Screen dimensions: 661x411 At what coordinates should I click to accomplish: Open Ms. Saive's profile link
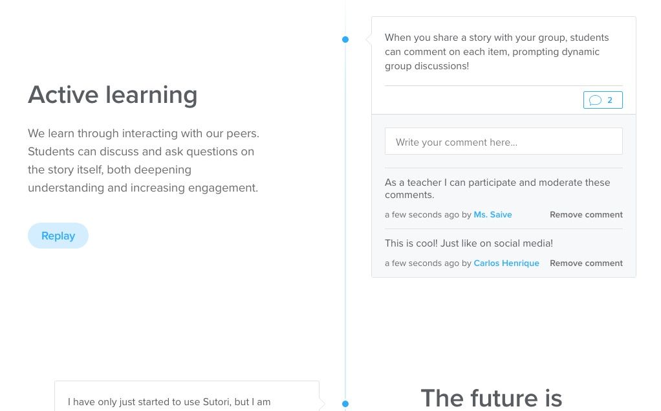(492, 214)
